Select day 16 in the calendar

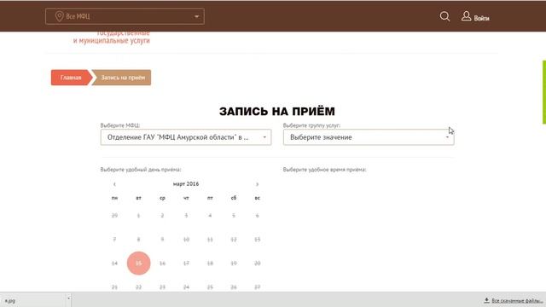pos(162,264)
